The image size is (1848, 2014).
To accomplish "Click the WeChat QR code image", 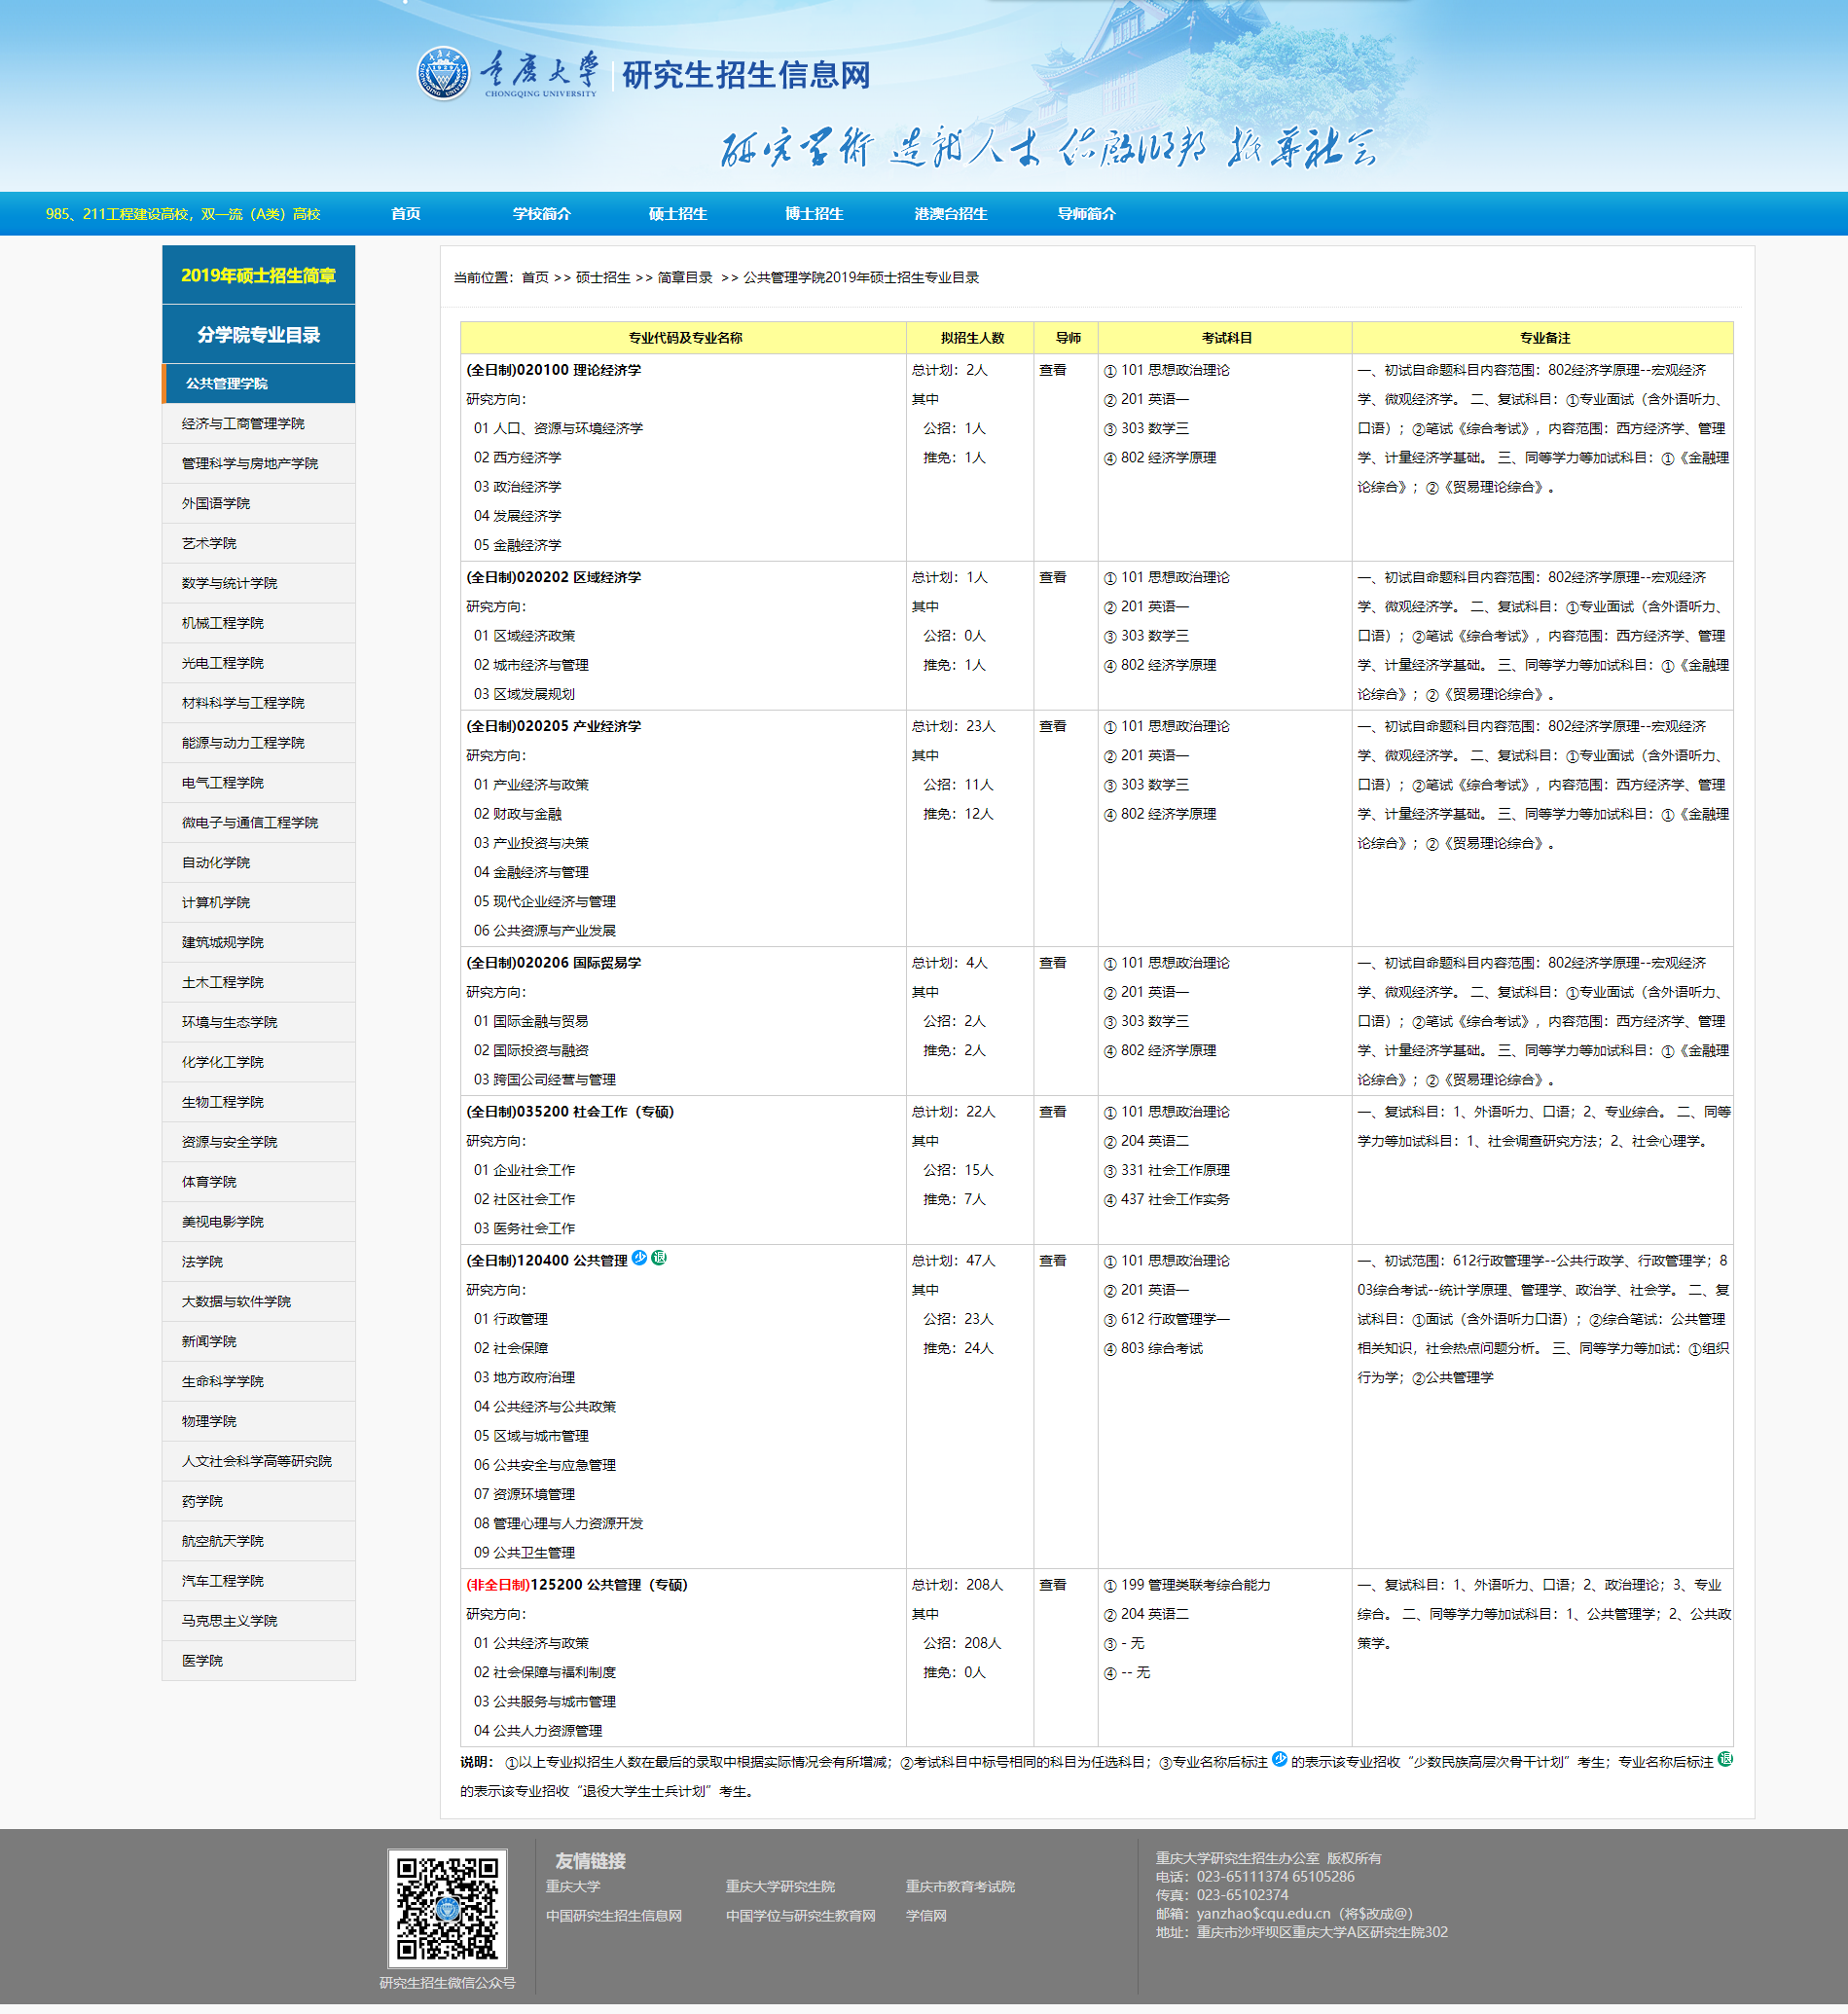I will pos(447,1908).
